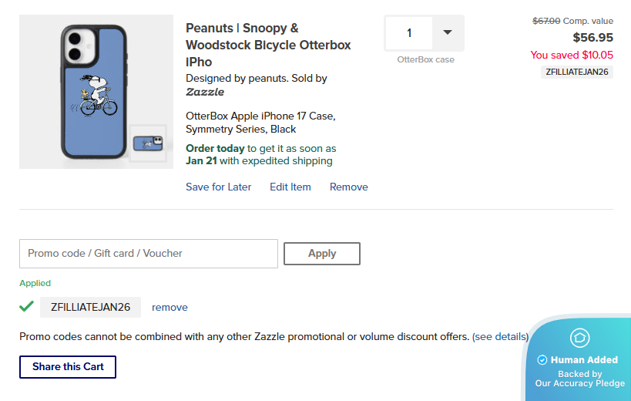Click the house icon in Human Added badge
This screenshot has height=401, width=631.
pyautogui.click(x=579, y=338)
